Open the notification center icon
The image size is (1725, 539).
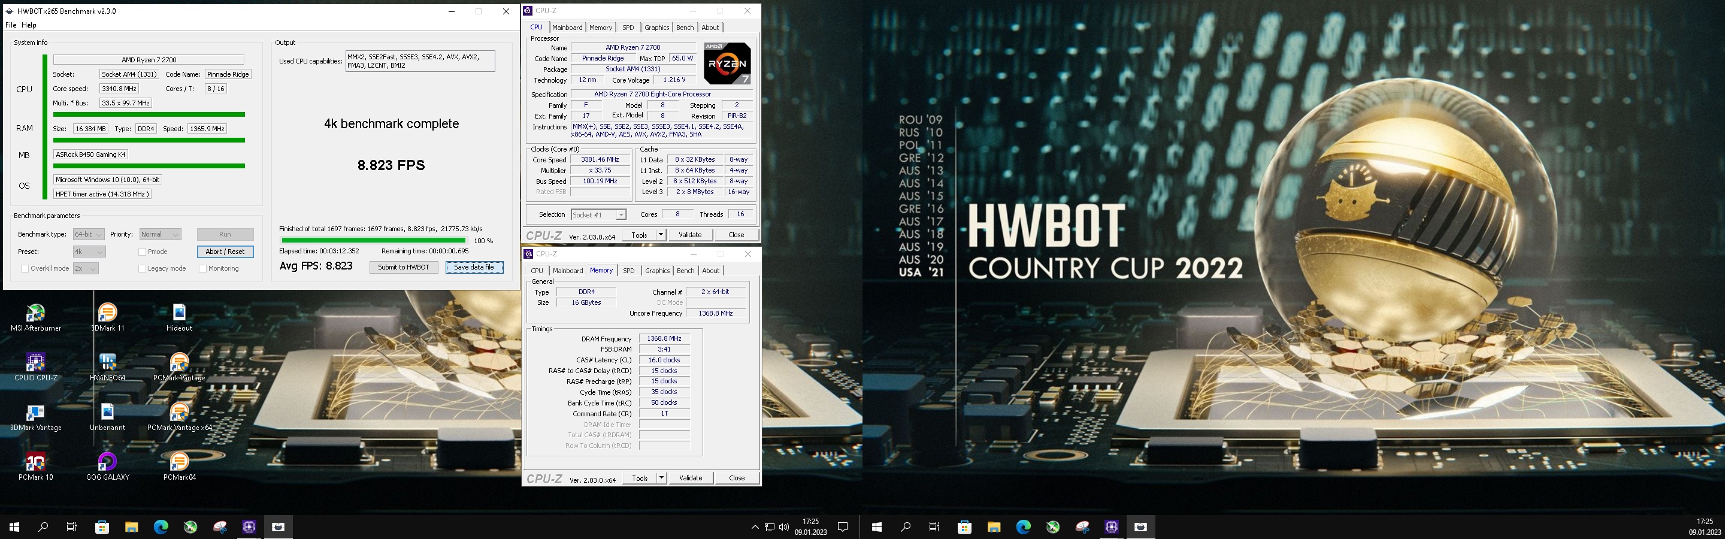pos(843,527)
